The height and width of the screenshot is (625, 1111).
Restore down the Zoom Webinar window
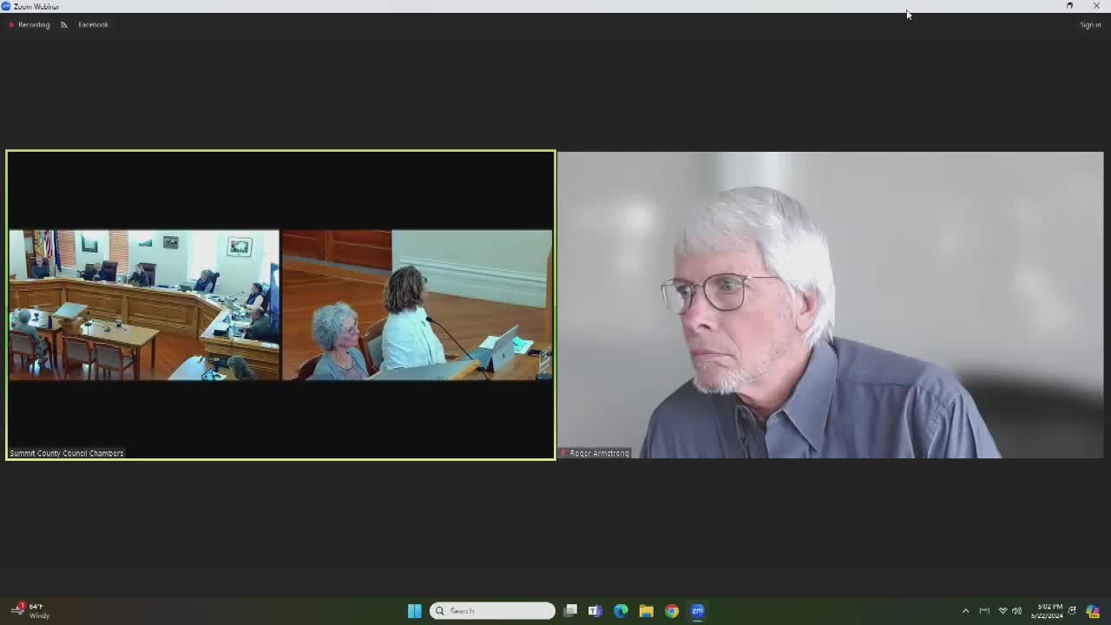tap(1069, 6)
